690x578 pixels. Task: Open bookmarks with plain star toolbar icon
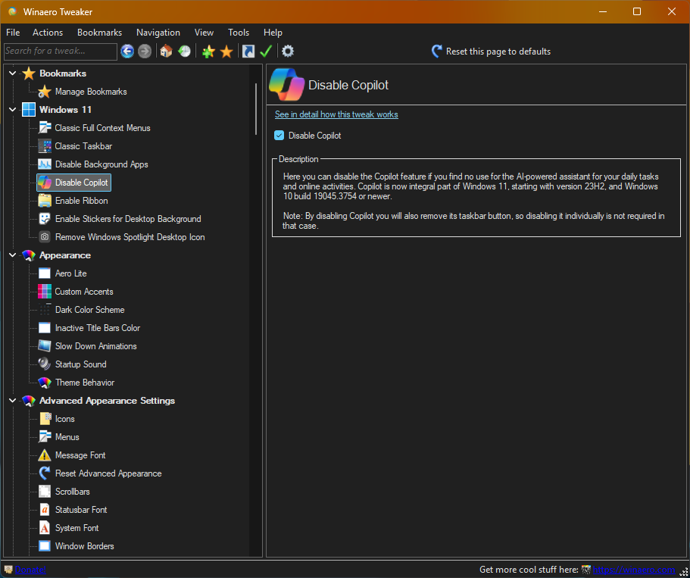click(226, 52)
